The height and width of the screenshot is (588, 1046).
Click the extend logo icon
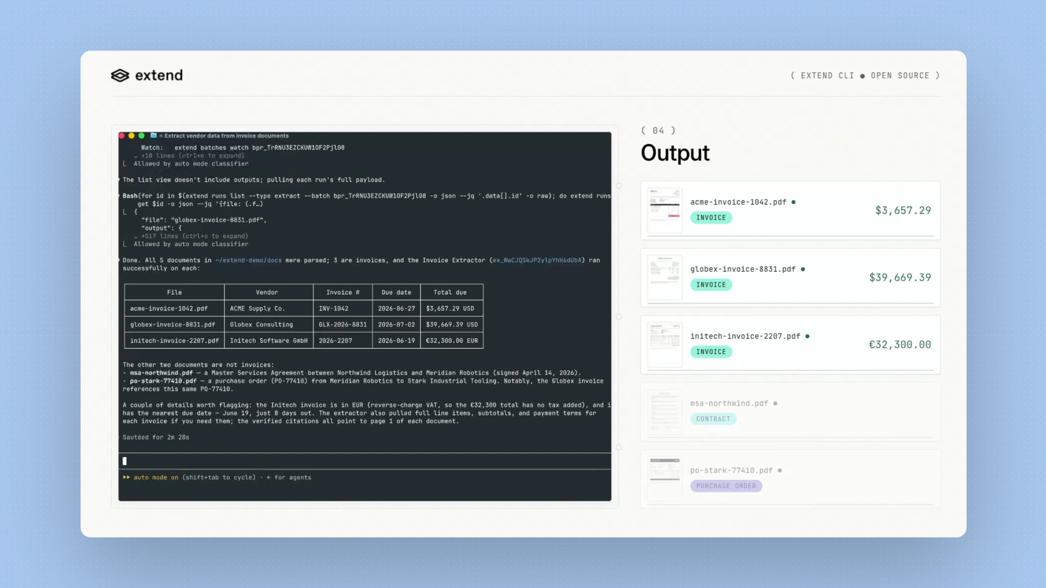(x=120, y=75)
